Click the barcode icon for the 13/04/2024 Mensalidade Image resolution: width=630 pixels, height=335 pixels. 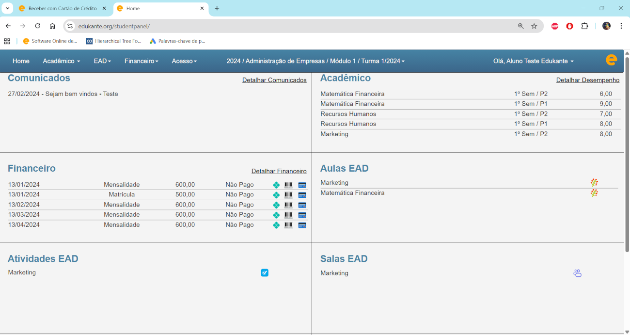coord(288,225)
